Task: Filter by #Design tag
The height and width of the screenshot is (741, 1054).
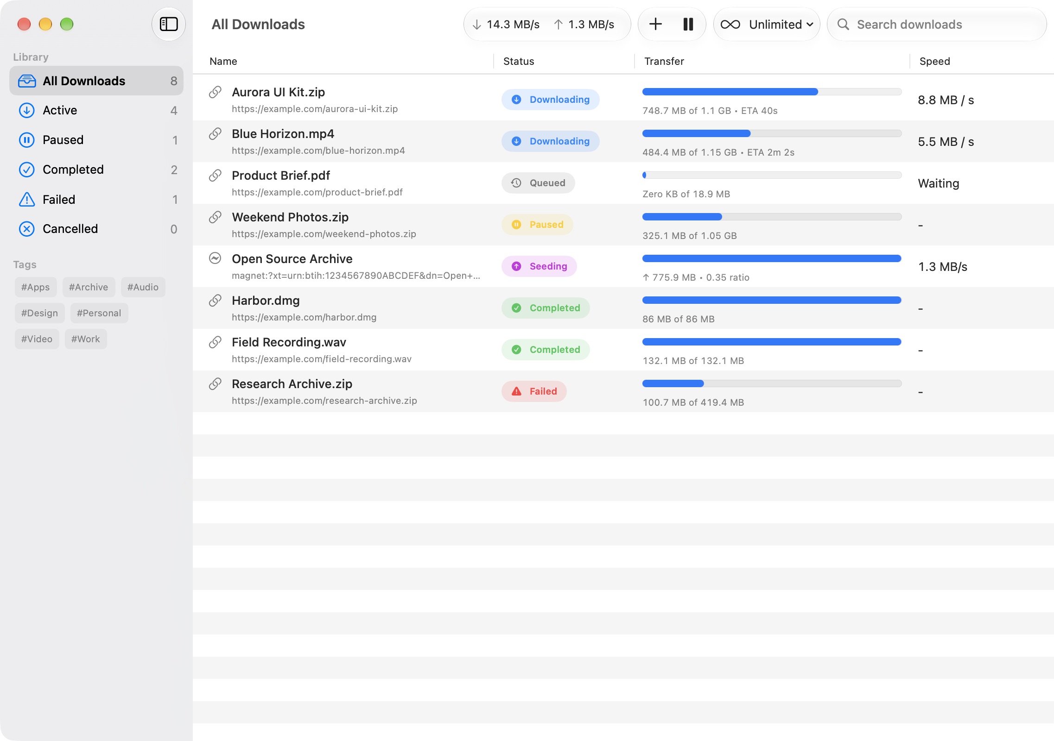Action: tap(39, 313)
